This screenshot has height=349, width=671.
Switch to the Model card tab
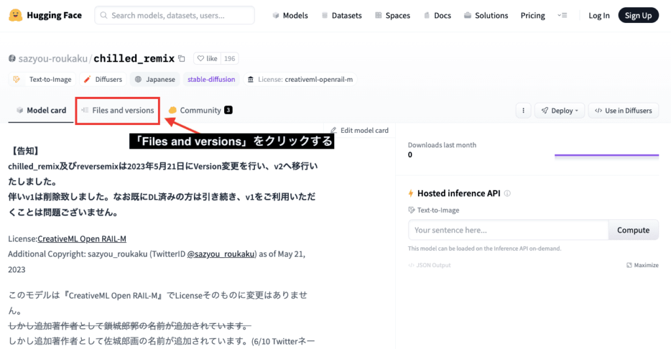click(41, 111)
